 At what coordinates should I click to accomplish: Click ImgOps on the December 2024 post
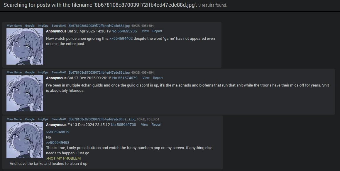(43, 119)
